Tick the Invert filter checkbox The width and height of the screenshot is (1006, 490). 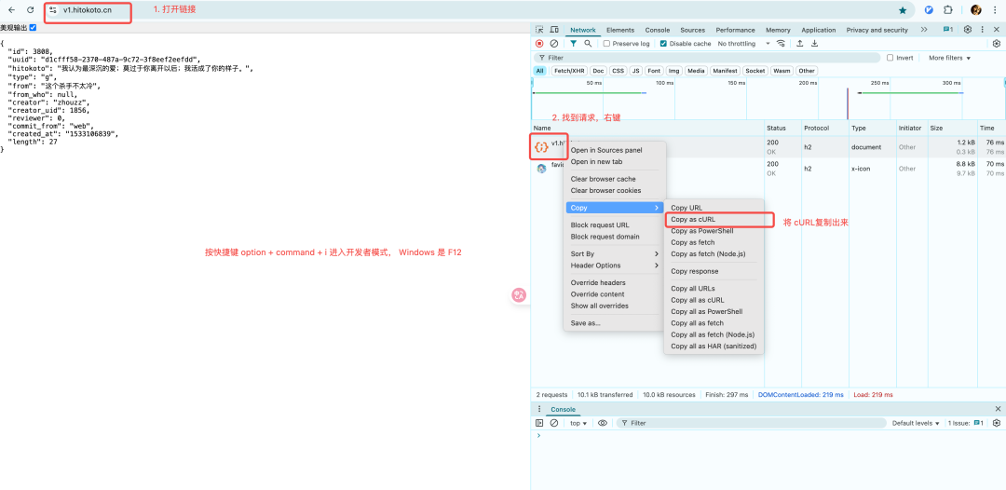click(x=890, y=58)
